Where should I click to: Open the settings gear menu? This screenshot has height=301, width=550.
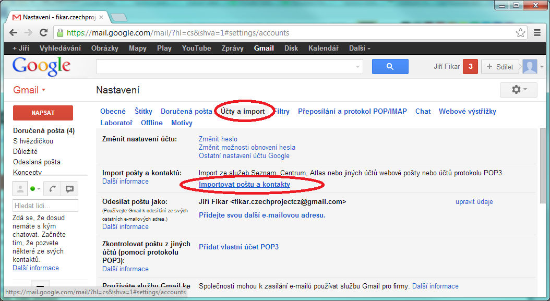pos(519,90)
